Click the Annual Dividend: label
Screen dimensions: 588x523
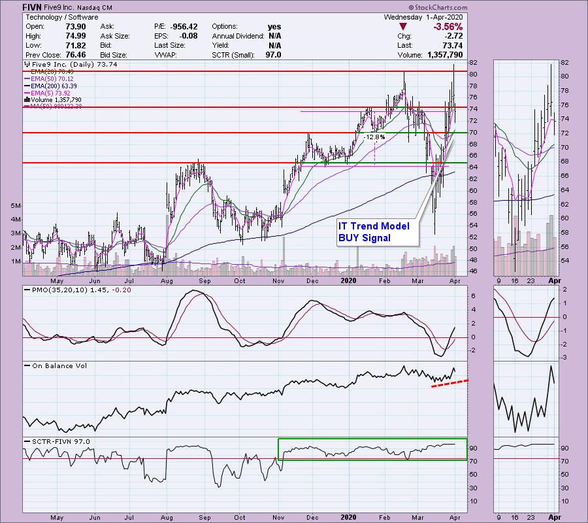point(238,36)
